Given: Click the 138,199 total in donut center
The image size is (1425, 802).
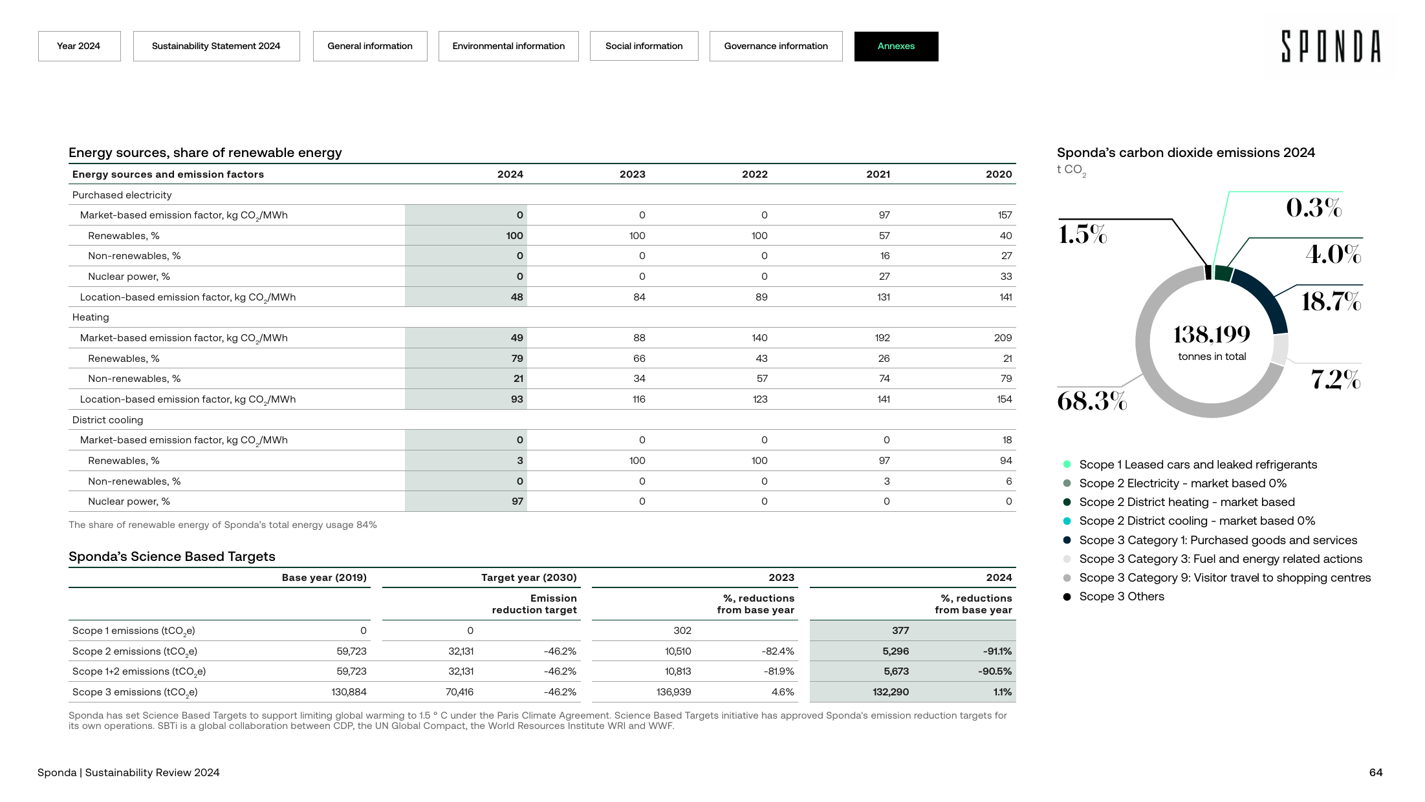Looking at the screenshot, I should click(1212, 335).
